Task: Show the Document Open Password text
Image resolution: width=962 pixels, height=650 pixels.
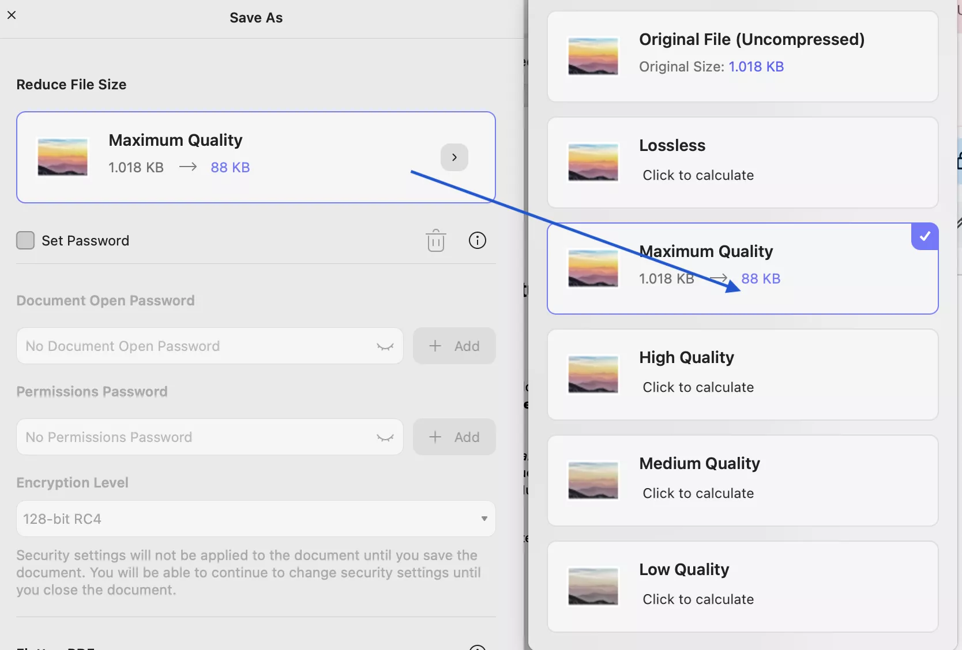Action: [x=385, y=346]
